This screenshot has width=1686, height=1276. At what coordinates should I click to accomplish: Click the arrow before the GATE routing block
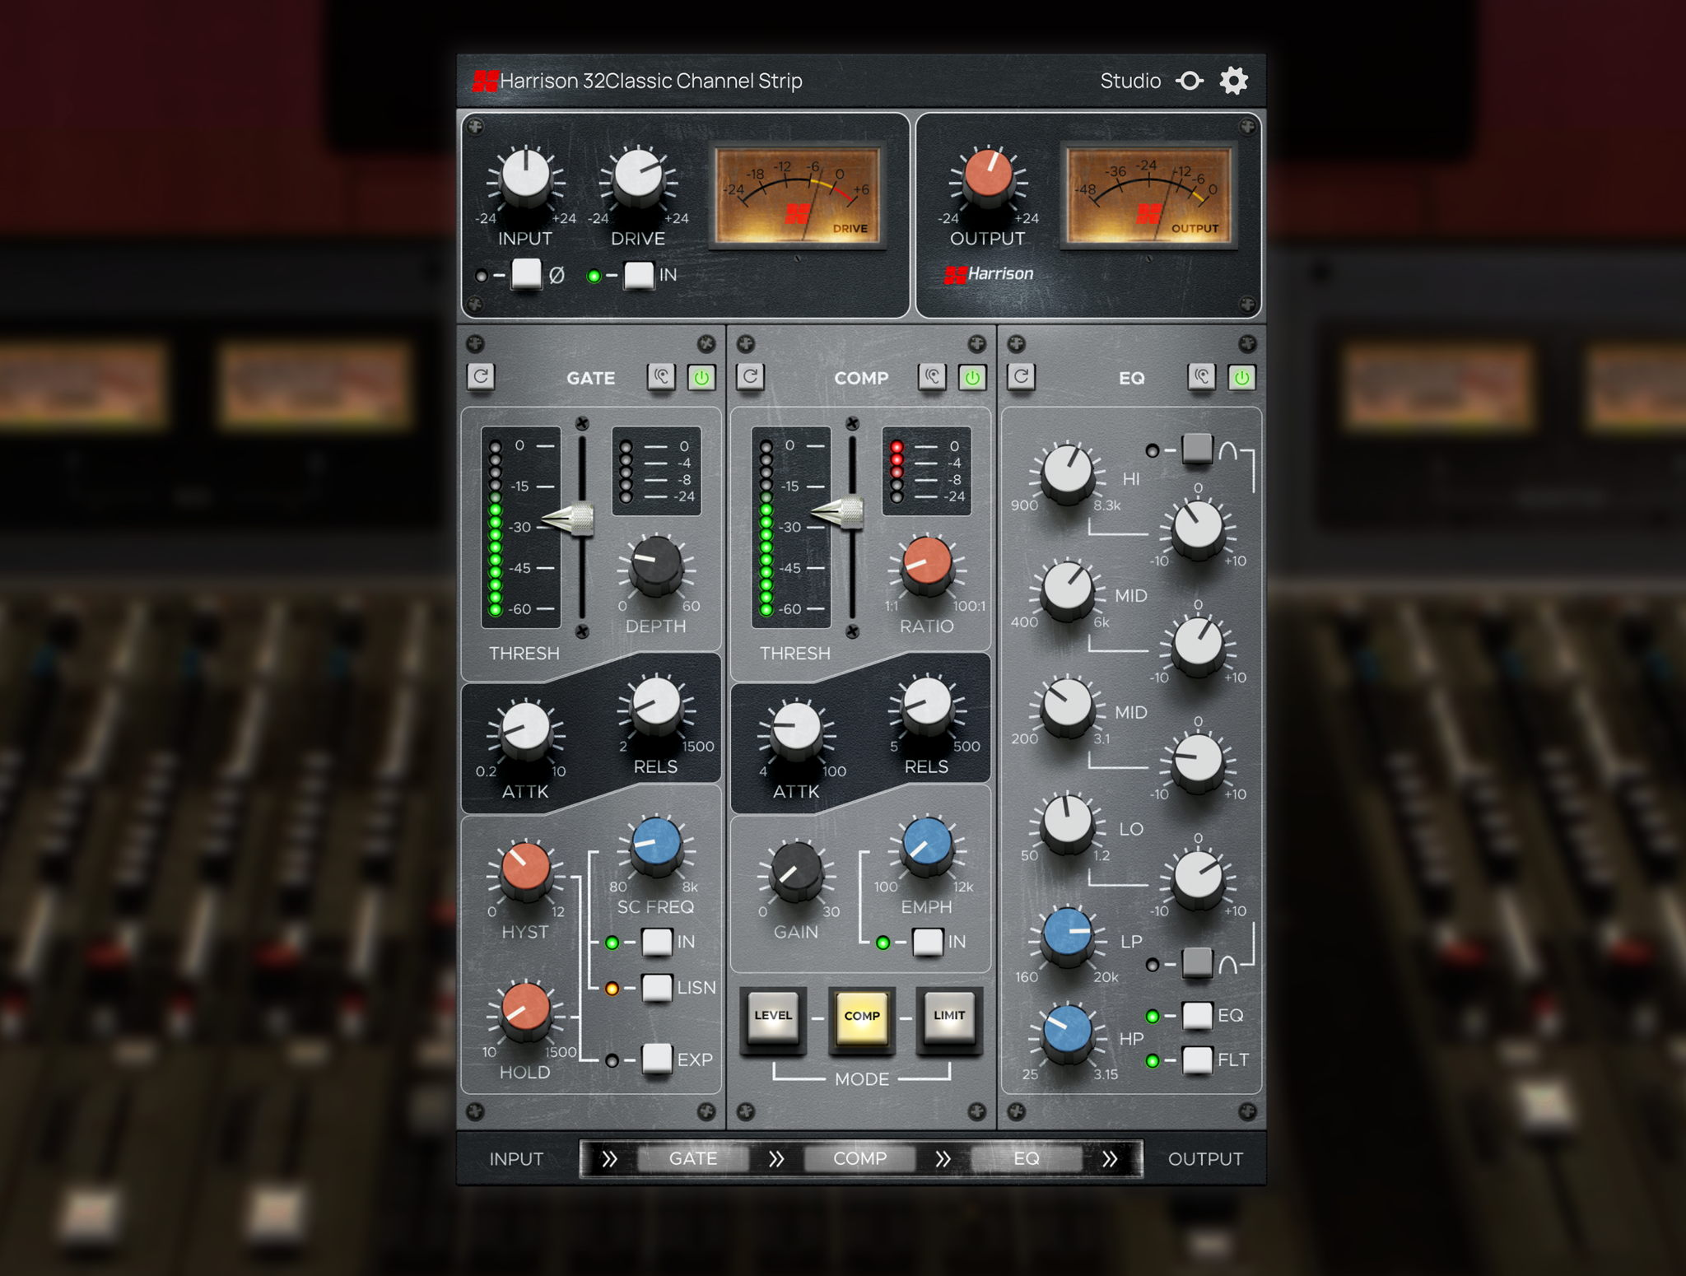pyautogui.click(x=609, y=1158)
